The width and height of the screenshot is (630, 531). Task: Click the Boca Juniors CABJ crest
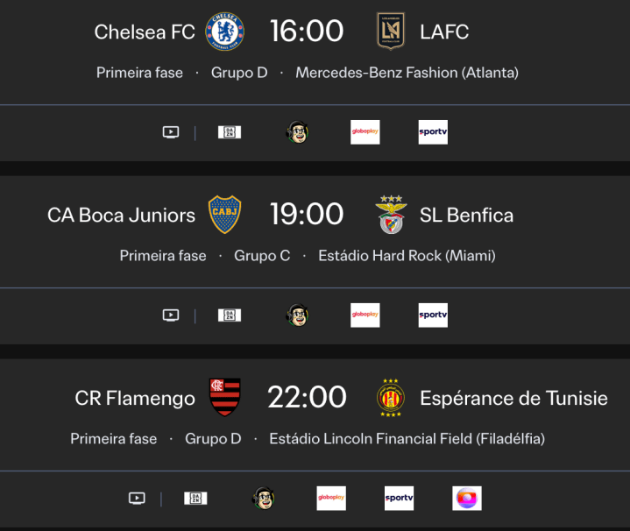225,215
